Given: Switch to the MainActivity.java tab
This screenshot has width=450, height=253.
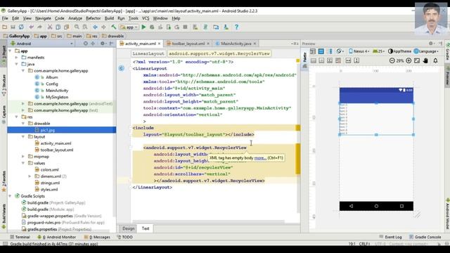Looking at the screenshot, I should 236,44.
